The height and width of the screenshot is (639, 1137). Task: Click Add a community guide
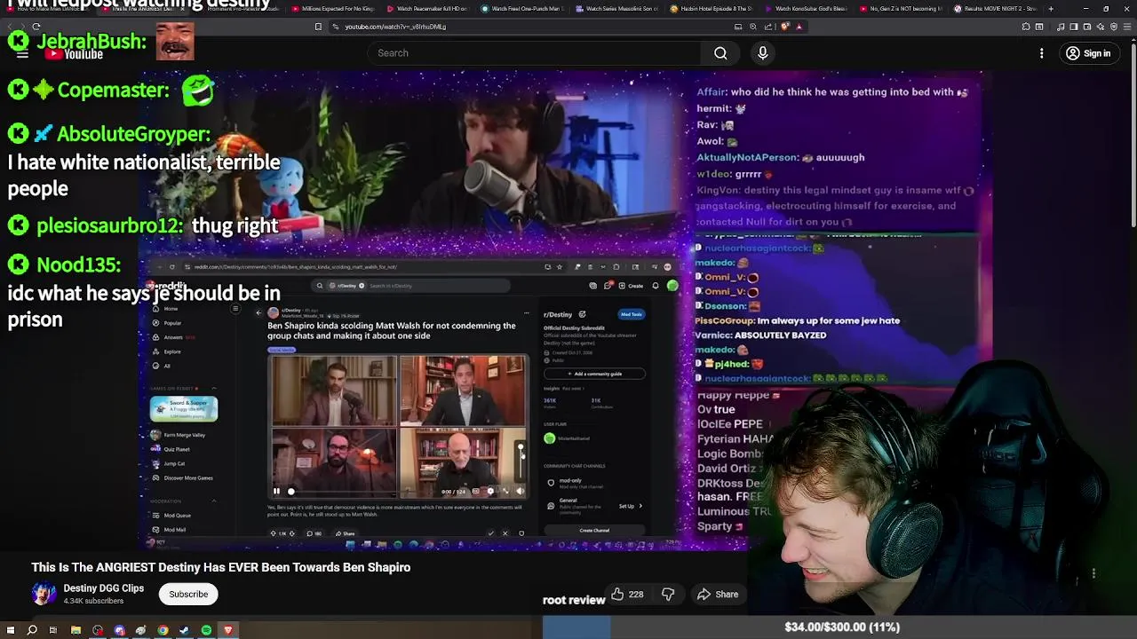594,374
